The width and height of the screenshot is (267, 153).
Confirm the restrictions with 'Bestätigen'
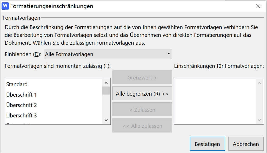point(207,143)
